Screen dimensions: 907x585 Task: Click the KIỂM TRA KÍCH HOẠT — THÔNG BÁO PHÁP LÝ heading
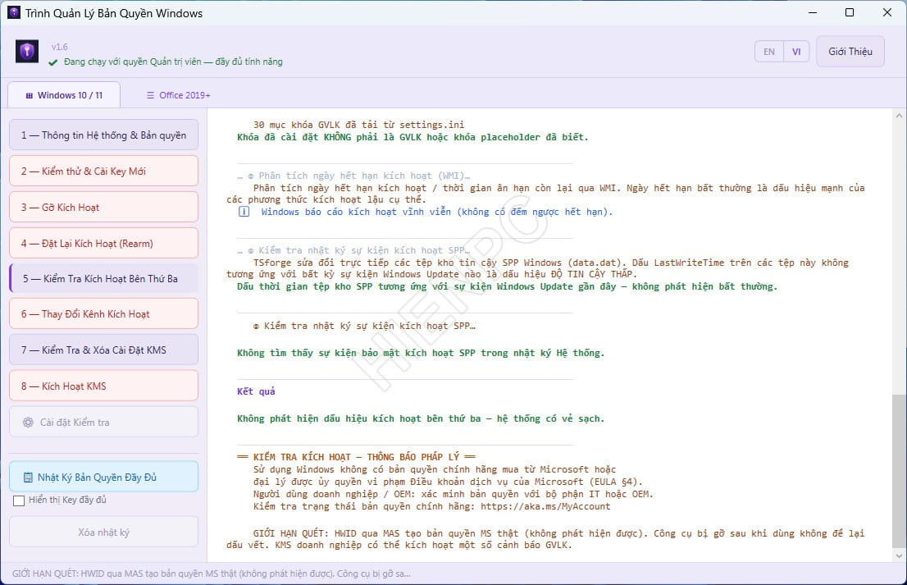(356, 456)
